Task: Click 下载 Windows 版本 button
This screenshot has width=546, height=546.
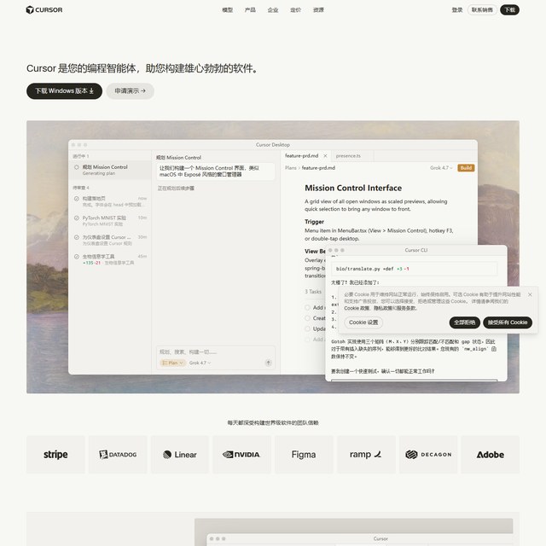Action: tap(65, 91)
